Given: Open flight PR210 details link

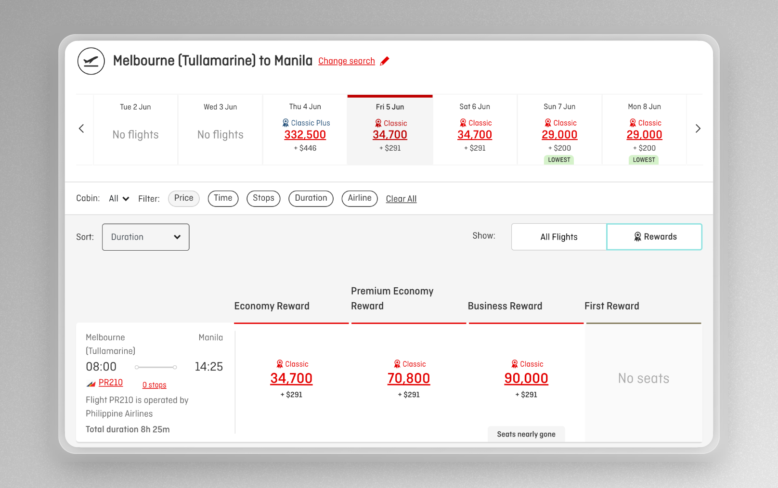Looking at the screenshot, I should tap(111, 383).
